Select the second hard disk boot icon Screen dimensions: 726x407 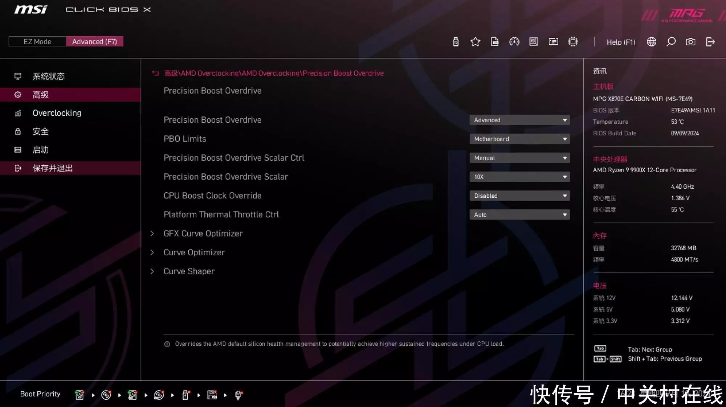click(x=132, y=395)
